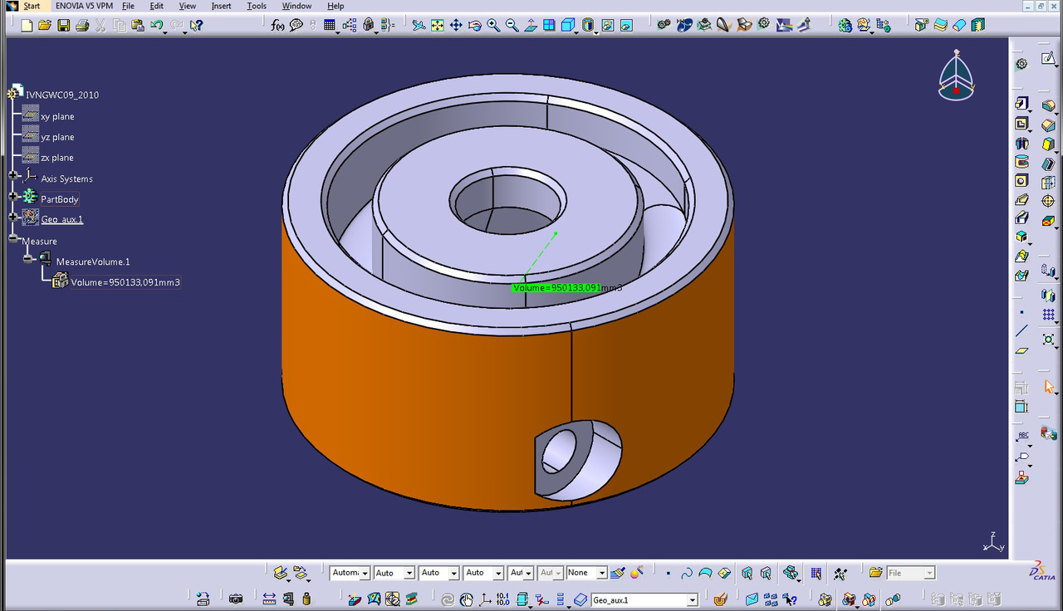Expand the PartBody tree node
Image resolution: width=1063 pixels, height=611 pixels.
[13, 196]
